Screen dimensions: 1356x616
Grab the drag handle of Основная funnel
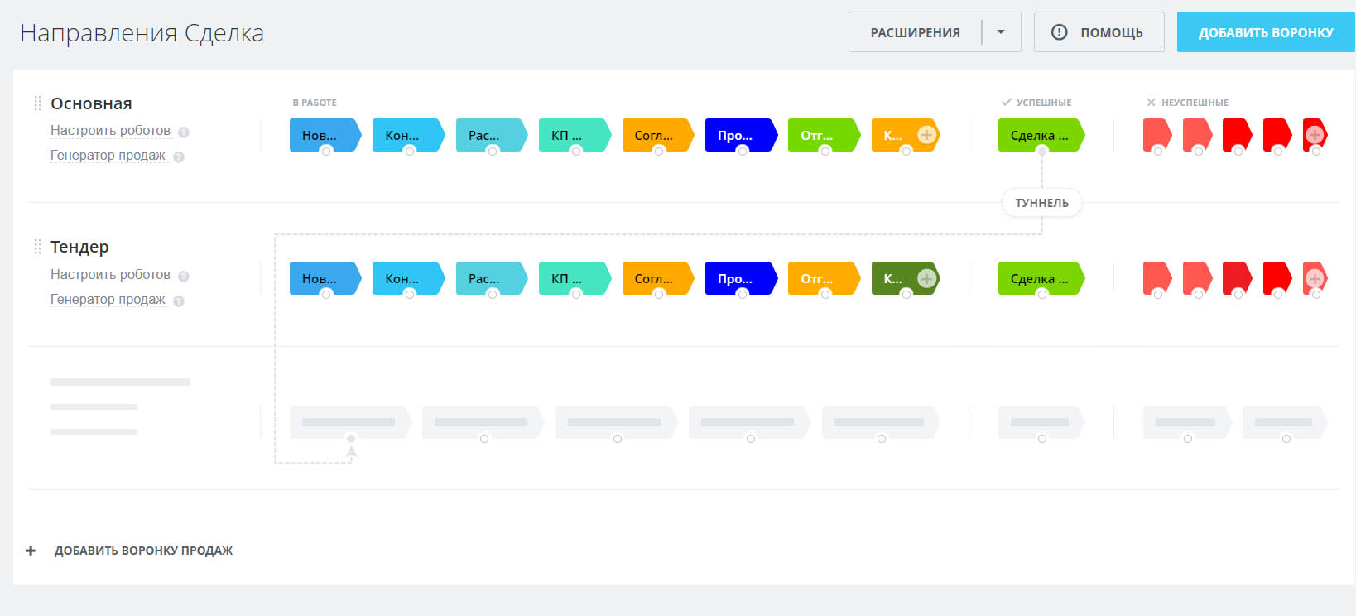(37, 103)
